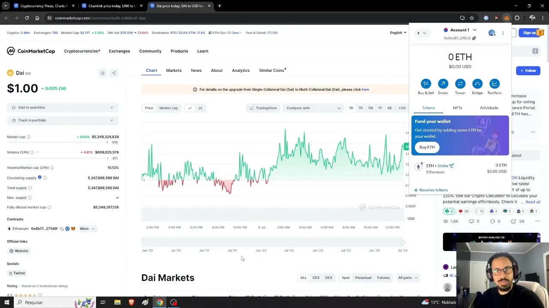Copy MetaMask account address
The height and width of the screenshot is (308, 549).
(x=474, y=38)
